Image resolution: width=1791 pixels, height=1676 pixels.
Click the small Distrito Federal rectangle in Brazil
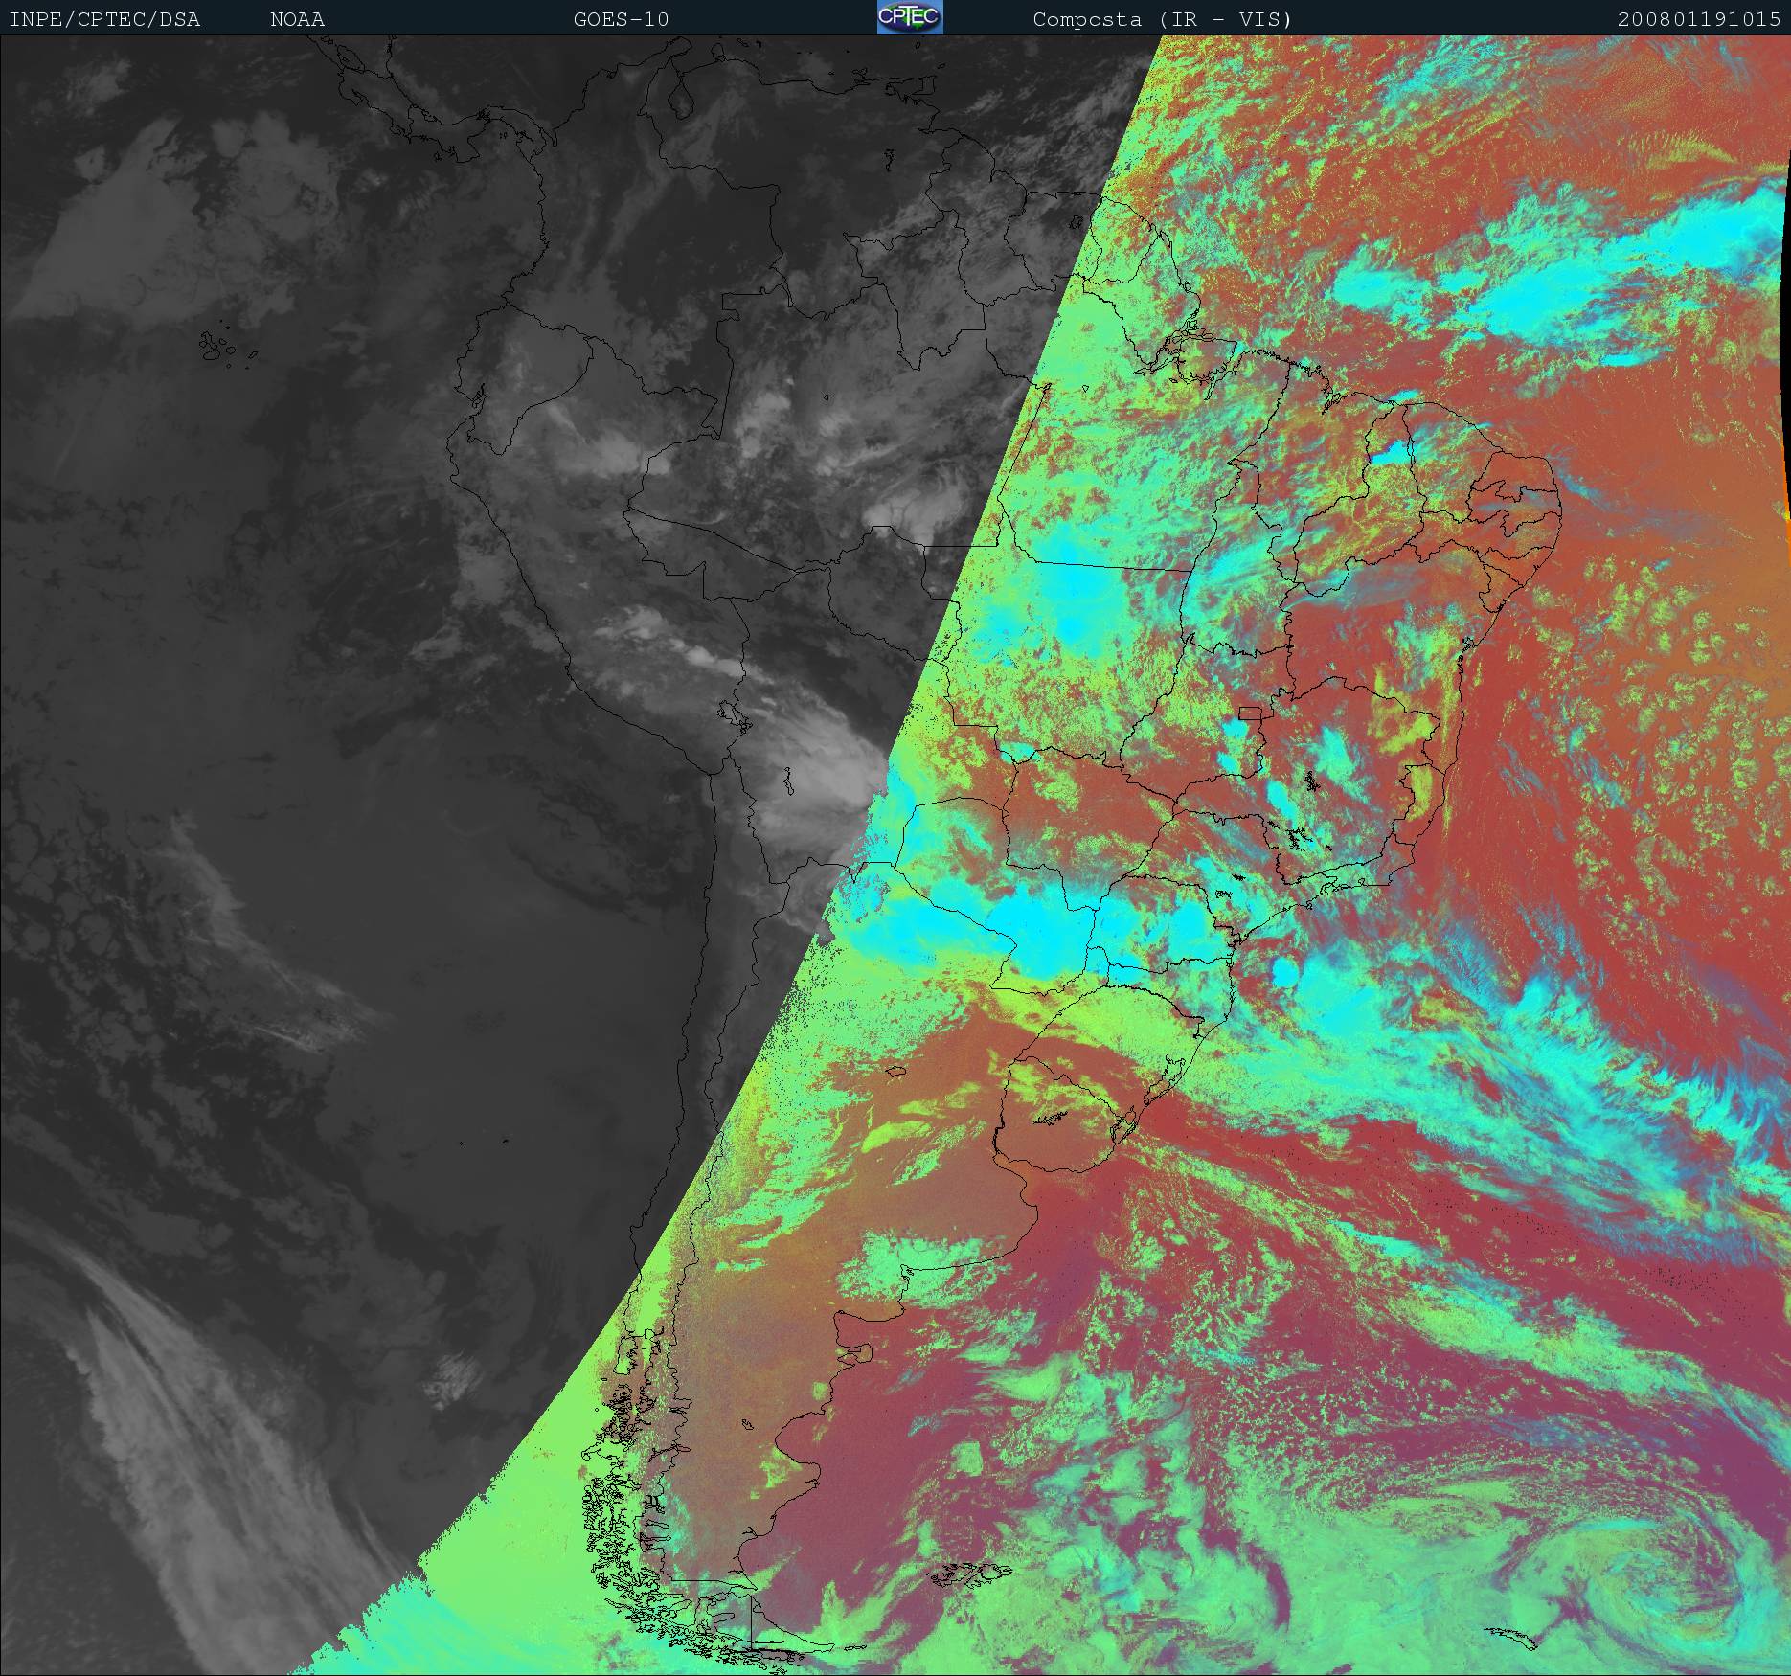pos(1251,713)
